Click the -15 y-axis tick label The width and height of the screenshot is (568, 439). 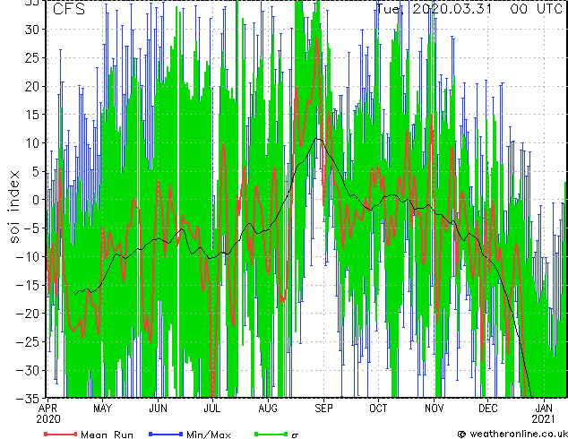click(29, 285)
